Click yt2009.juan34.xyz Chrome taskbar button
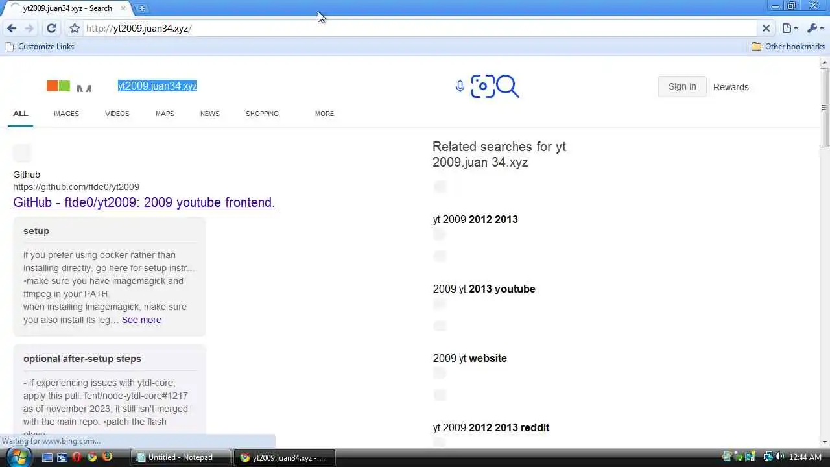 click(284, 457)
